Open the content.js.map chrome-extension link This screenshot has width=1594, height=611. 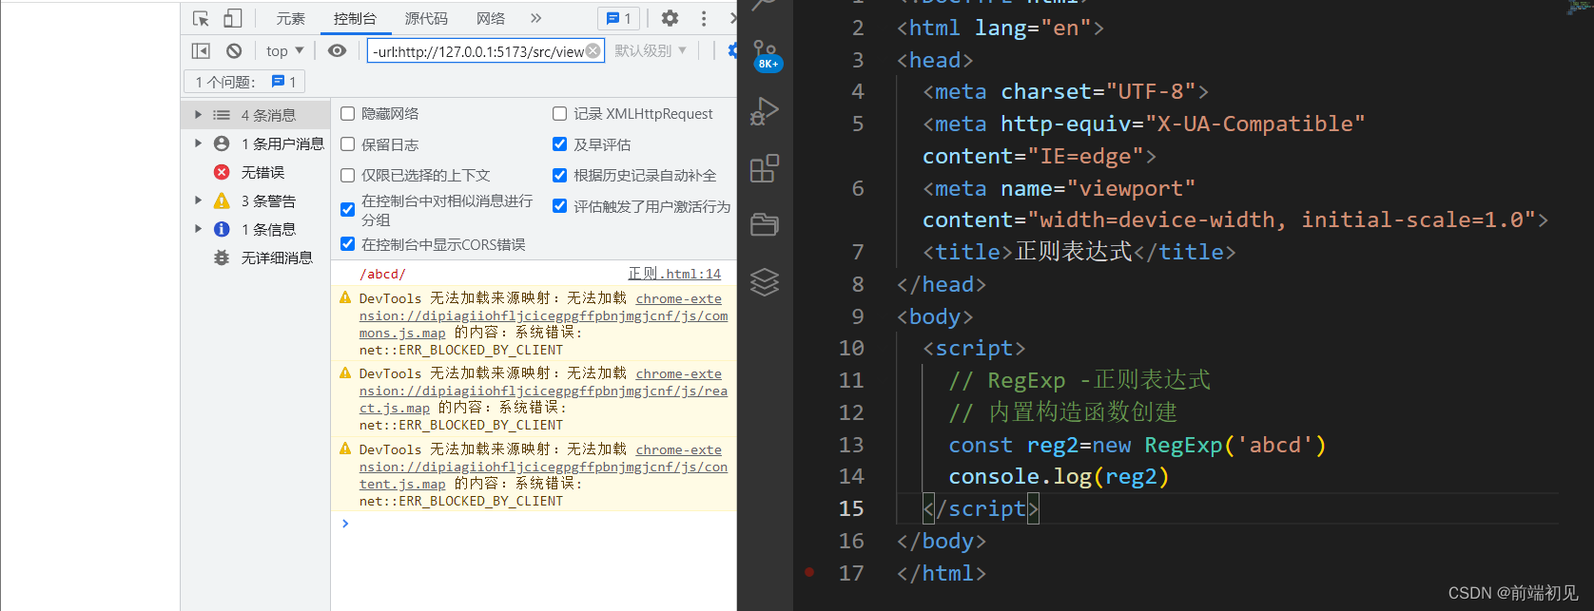tap(543, 467)
